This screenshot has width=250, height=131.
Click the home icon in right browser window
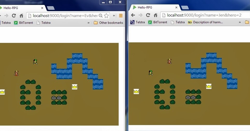(156, 15)
